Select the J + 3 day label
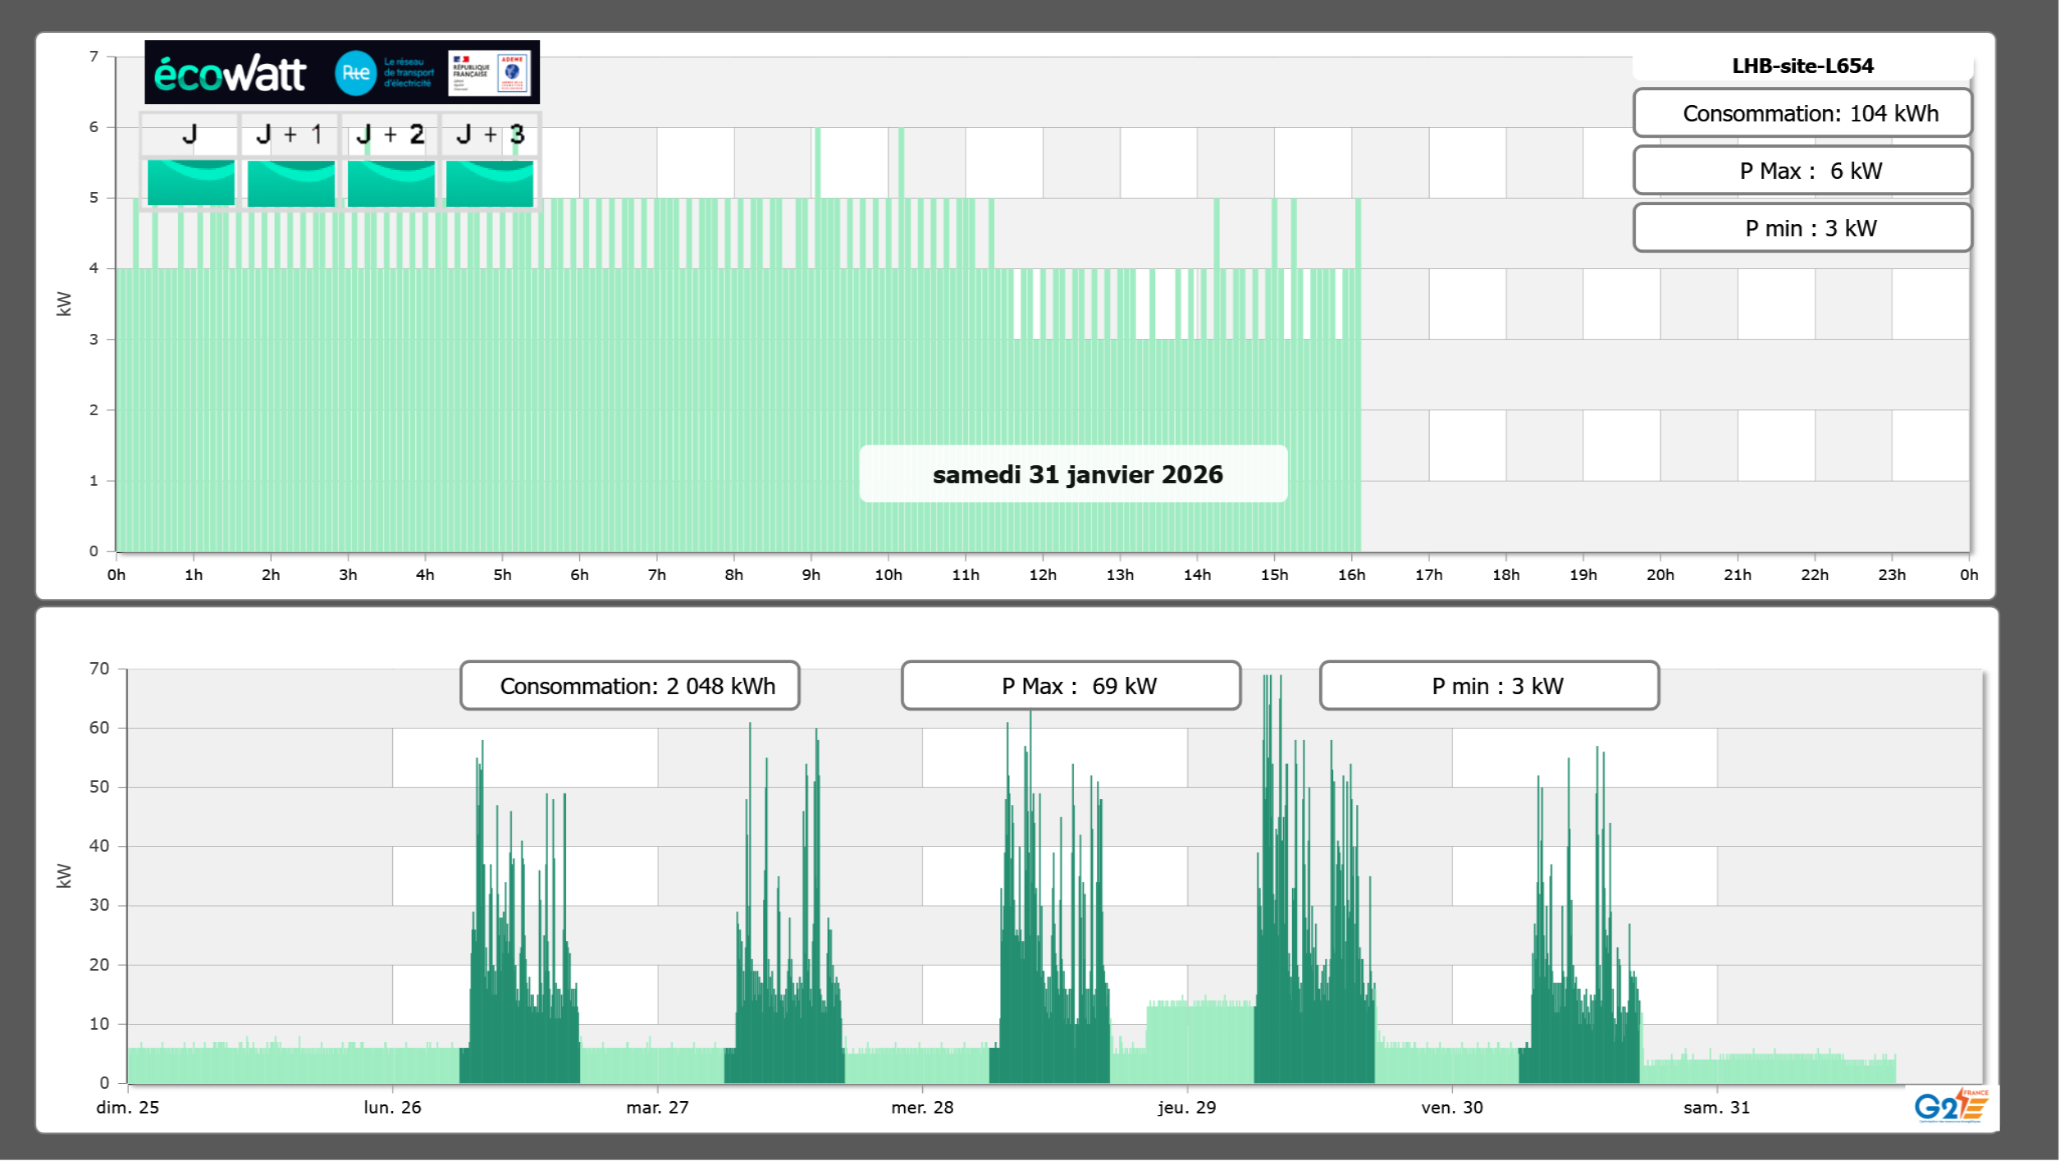 pos(490,135)
